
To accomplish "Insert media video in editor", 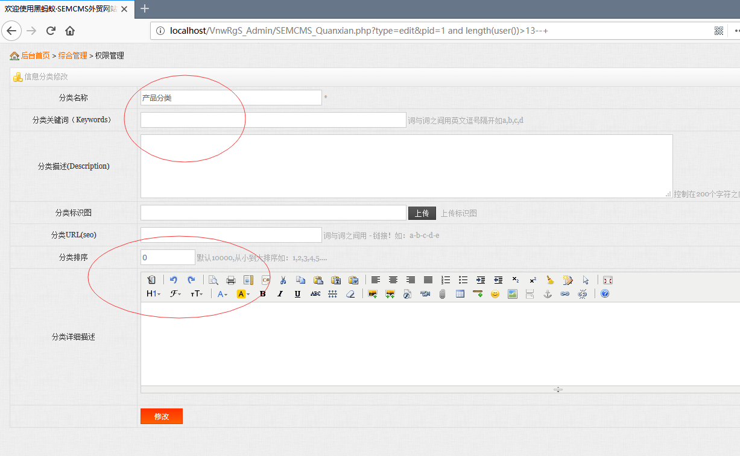I will 425,294.
